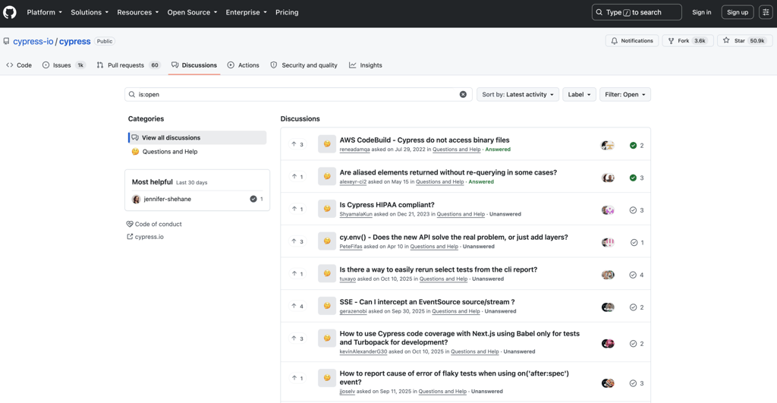
Task: Open the accessibility settings icon in header
Action: (766, 12)
